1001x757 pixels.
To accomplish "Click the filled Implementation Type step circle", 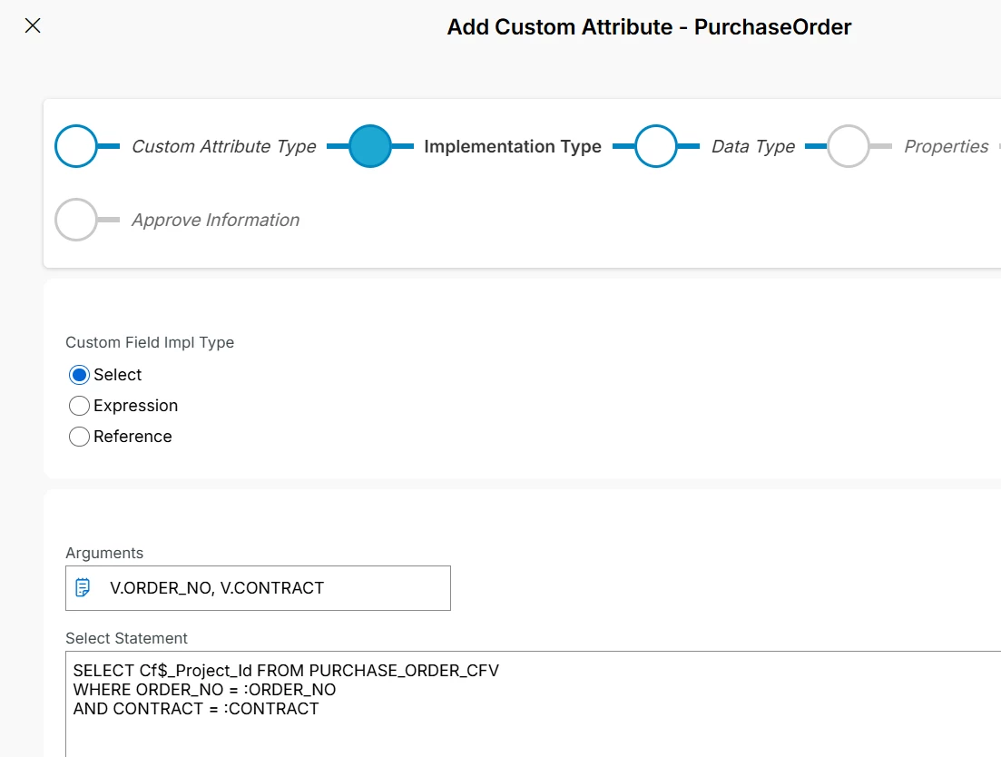I will [370, 146].
